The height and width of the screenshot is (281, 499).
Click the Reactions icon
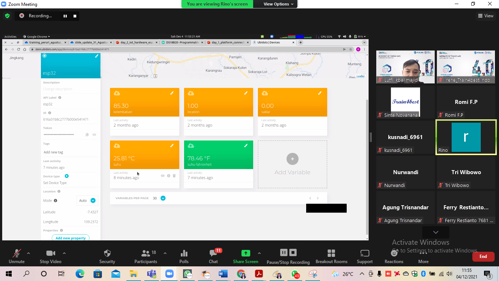tap(394, 254)
